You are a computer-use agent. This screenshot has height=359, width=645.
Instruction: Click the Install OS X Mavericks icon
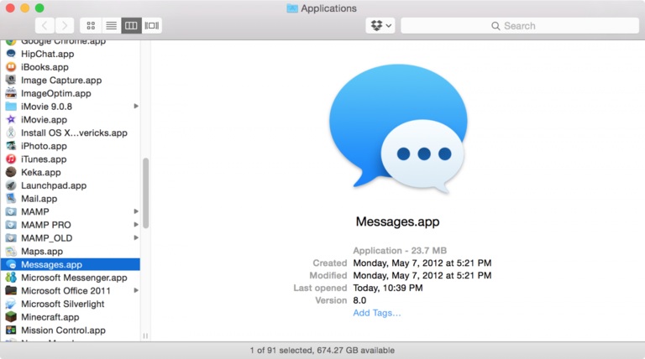pyautogui.click(x=11, y=133)
